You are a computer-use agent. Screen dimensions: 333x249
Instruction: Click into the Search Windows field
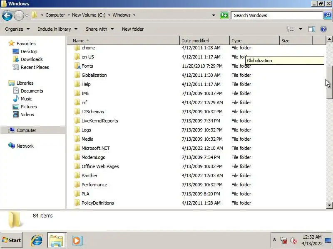(x=277, y=15)
